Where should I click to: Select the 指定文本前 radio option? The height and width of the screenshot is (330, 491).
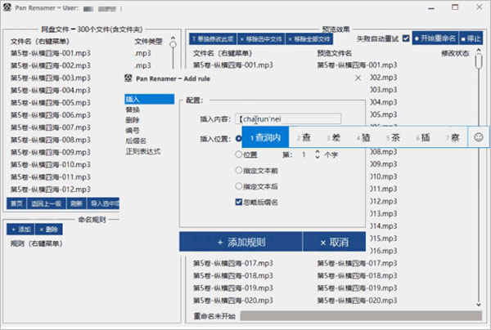pyautogui.click(x=239, y=170)
